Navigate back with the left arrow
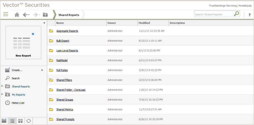254x125 pixels. click(x=25, y=15)
